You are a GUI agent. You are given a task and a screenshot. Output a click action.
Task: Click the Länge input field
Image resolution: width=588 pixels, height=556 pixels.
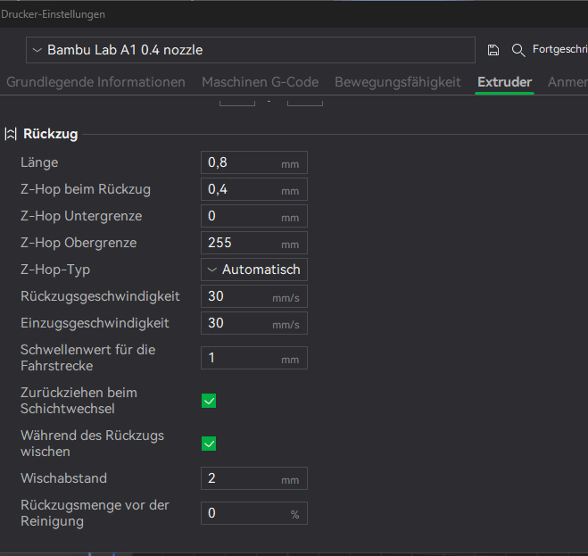[x=241, y=162]
